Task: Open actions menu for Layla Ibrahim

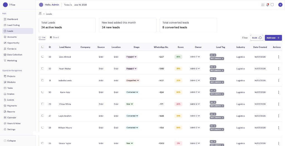Action: 278,116
